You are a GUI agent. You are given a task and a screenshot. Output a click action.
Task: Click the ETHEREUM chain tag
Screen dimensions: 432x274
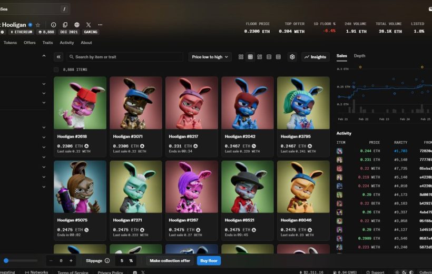(x=21, y=32)
